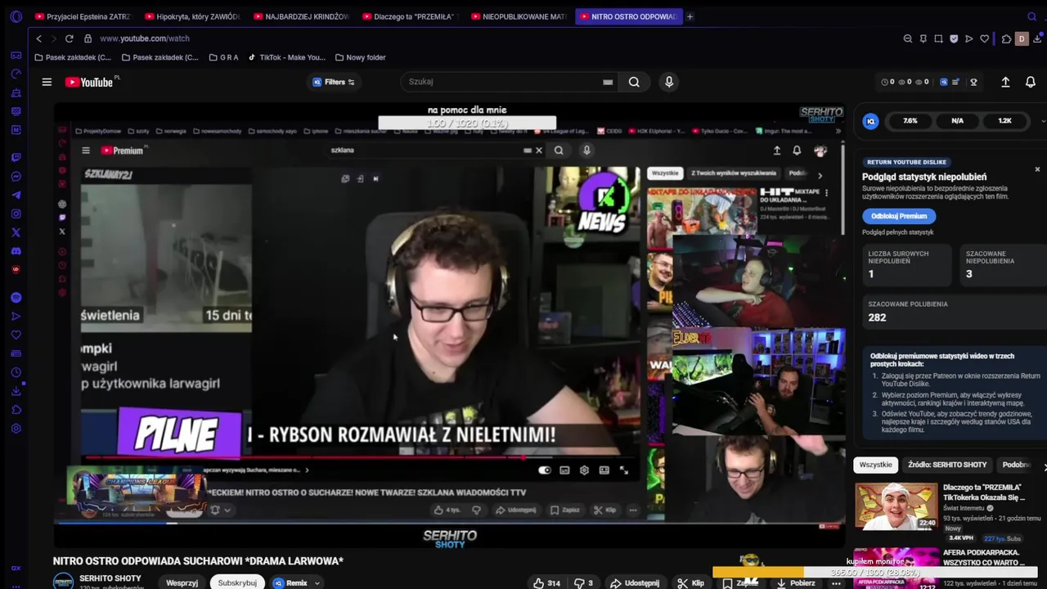This screenshot has height=589, width=1047.
Task: Open the browser downloads icon
Action: (x=1039, y=38)
